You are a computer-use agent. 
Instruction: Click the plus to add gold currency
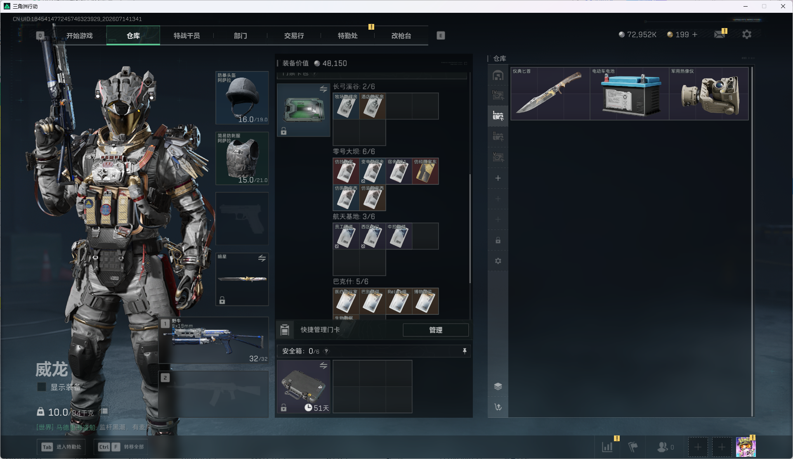click(695, 35)
